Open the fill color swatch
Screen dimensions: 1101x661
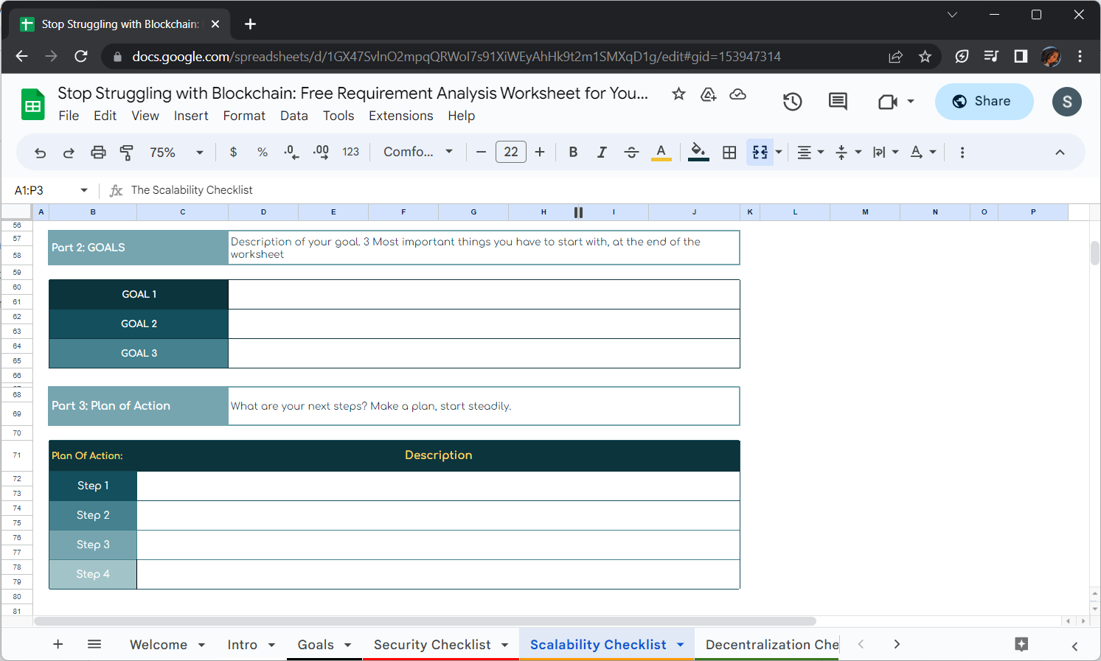[x=698, y=153]
